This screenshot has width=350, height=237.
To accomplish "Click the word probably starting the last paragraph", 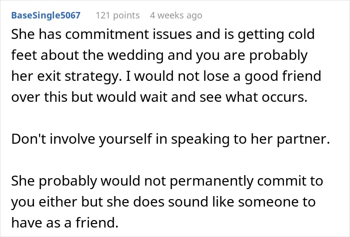I will pyautogui.click(x=67, y=181).
